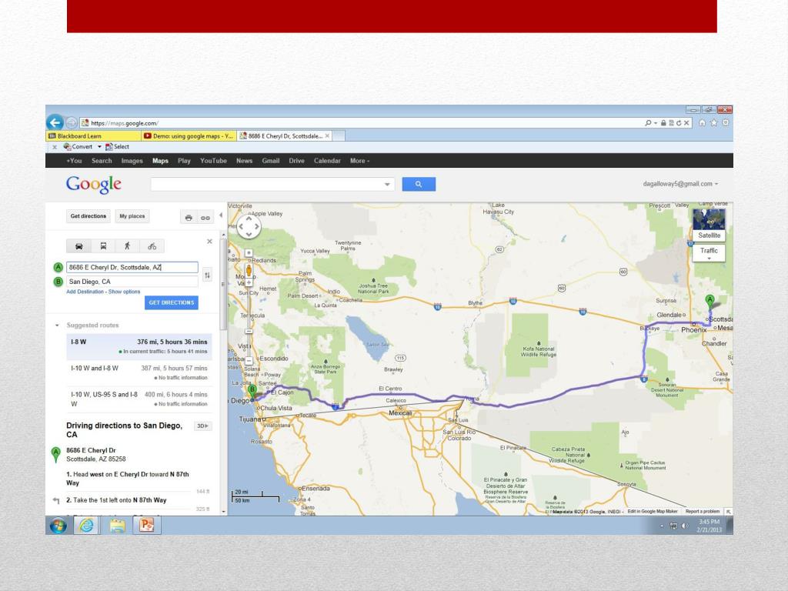Open the Traffic layer dropdown
Screen dimensions: 788x591
709,252
